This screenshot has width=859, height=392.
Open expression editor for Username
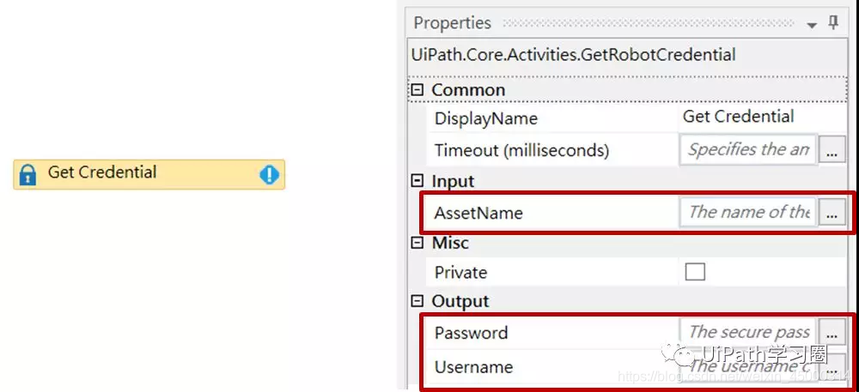[x=832, y=366]
